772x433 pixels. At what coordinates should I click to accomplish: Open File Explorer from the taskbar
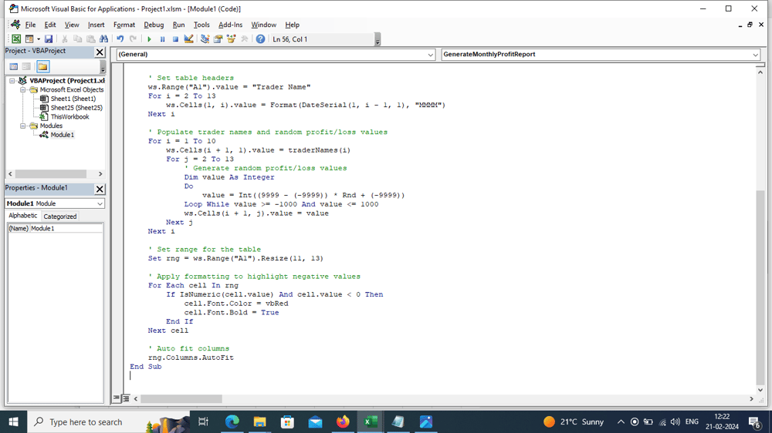259,421
